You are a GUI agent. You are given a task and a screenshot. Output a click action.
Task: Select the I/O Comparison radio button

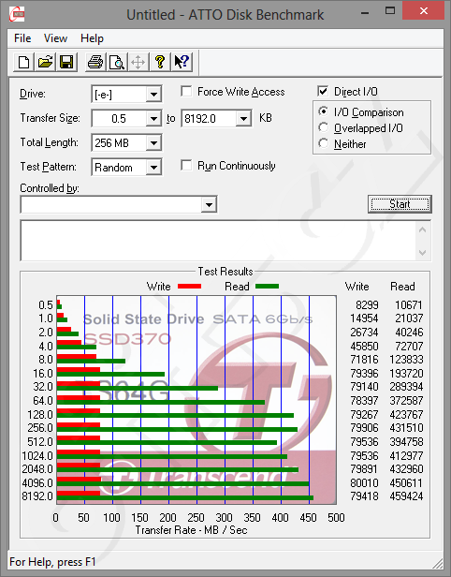[324, 111]
